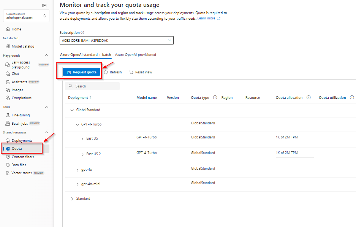Open the Chat playground icon
356x227 pixels.
coord(8,74)
